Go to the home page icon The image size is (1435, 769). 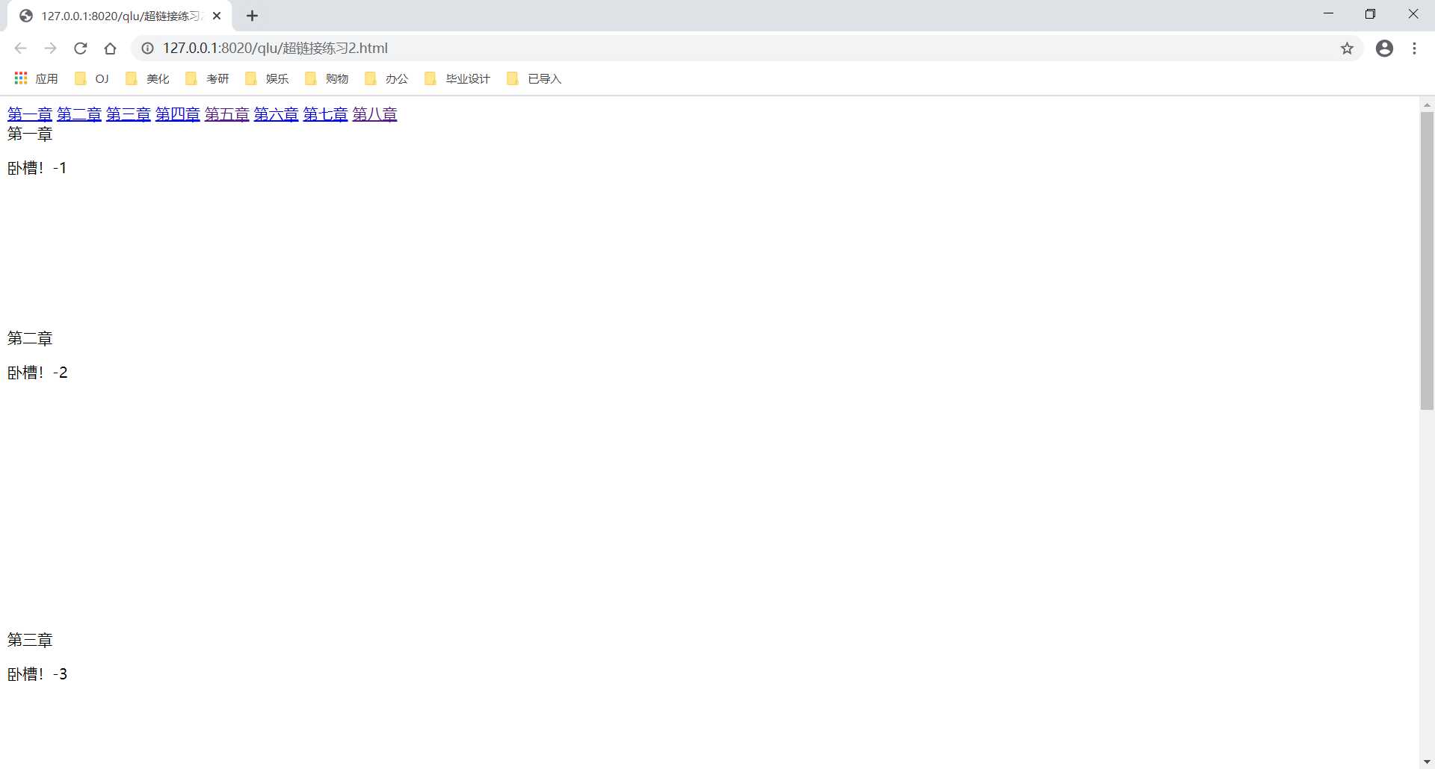click(111, 49)
